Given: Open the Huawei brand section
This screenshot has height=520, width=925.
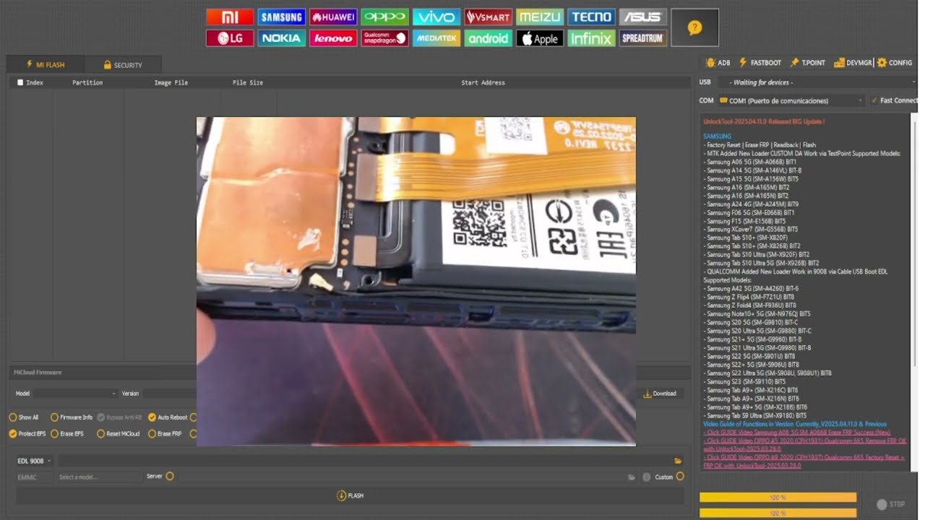Looking at the screenshot, I should [333, 17].
